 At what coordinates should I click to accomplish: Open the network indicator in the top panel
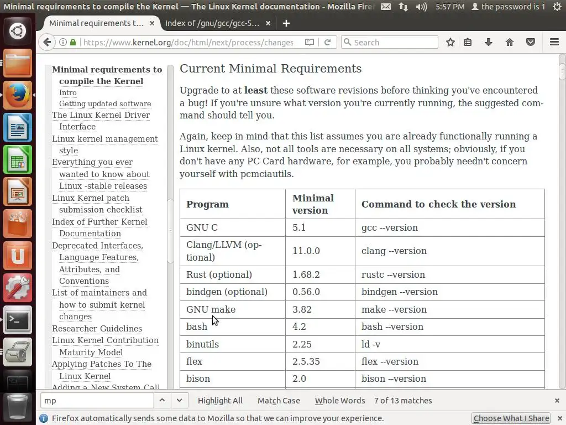click(403, 7)
